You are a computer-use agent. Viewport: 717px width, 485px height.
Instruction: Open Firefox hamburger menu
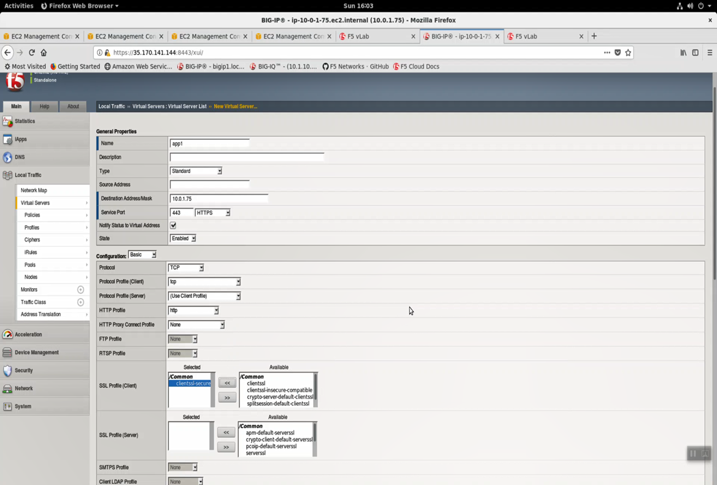pos(710,53)
